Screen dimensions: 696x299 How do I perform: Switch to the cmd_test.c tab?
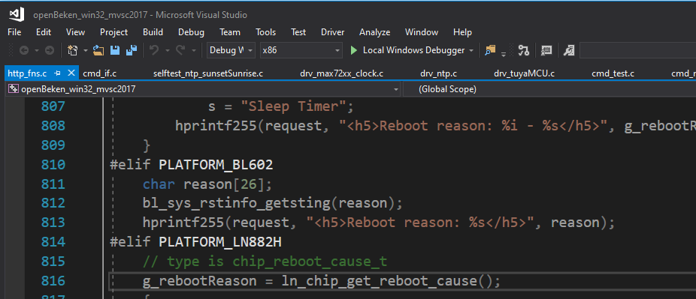pyautogui.click(x=613, y=73)
